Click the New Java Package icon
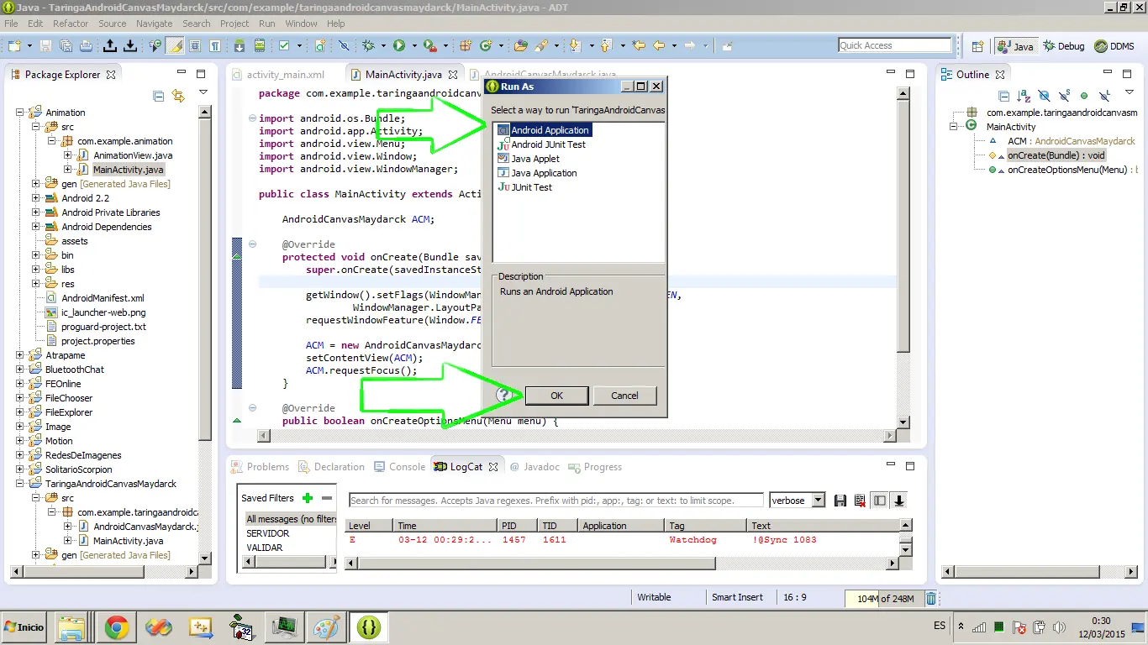1148x645 pixels. click(465, 46)
